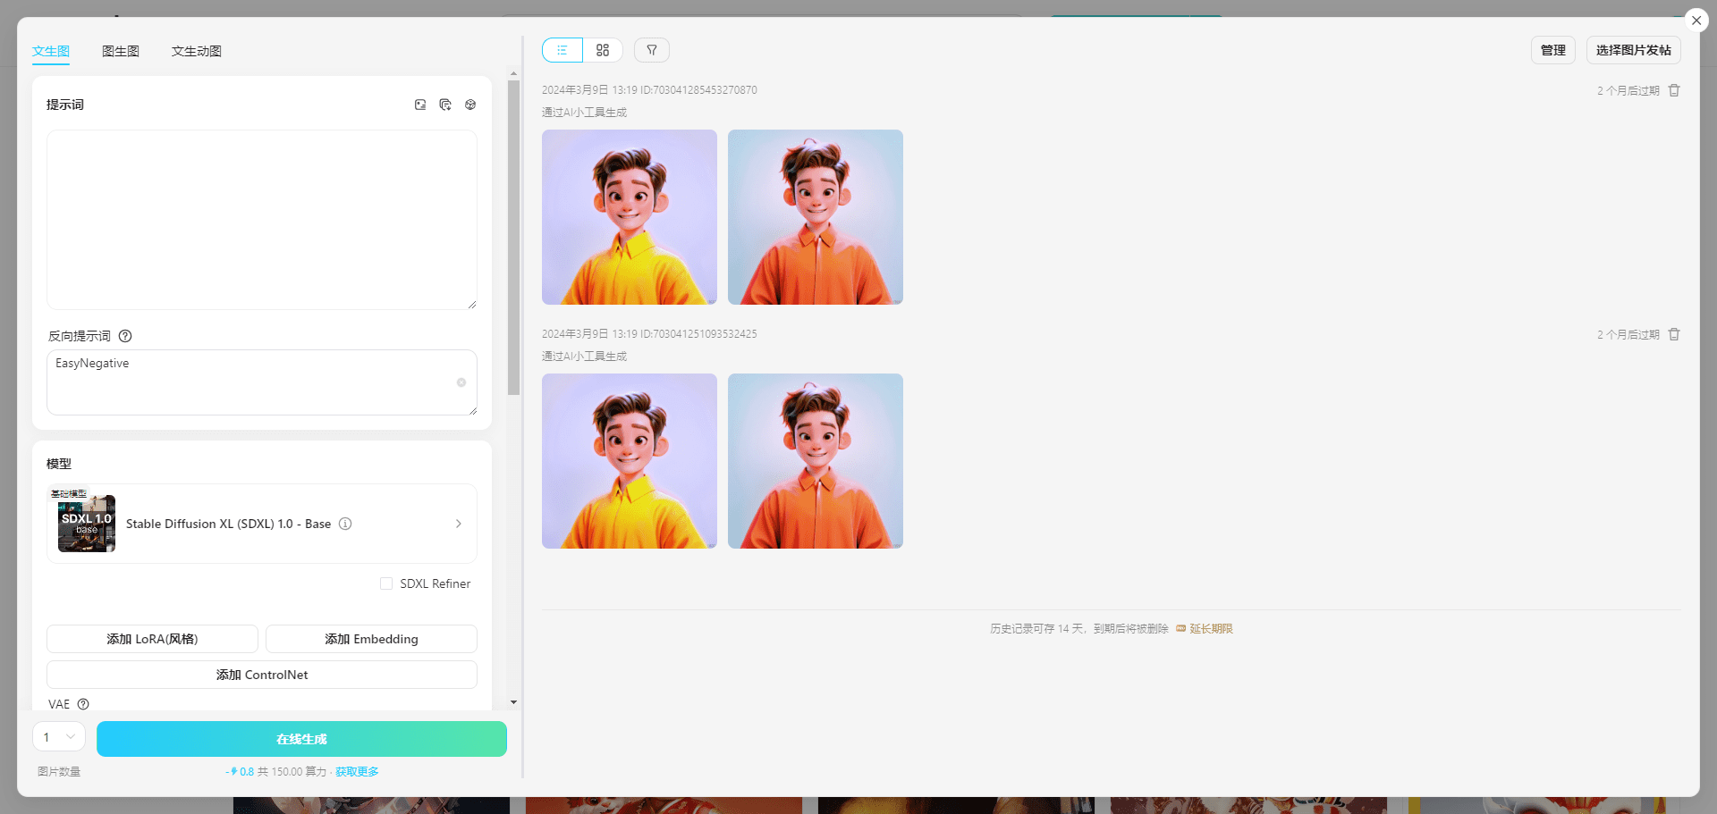Click 添加 ControlNet button
Screen dimensions: 1717x814
[262, 675]
